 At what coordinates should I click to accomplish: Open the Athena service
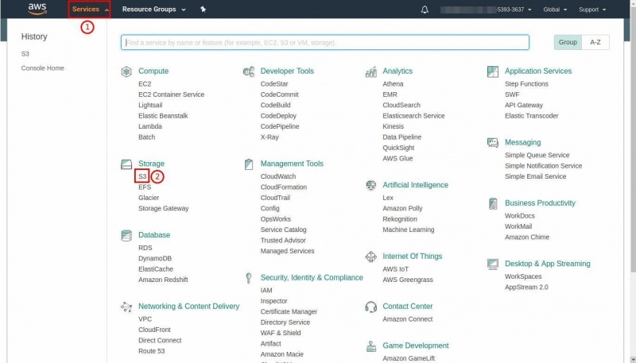pos(393,84)
